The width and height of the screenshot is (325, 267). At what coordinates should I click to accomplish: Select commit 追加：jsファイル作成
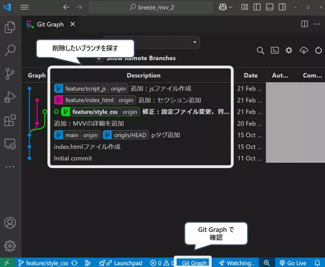[161, 89]
